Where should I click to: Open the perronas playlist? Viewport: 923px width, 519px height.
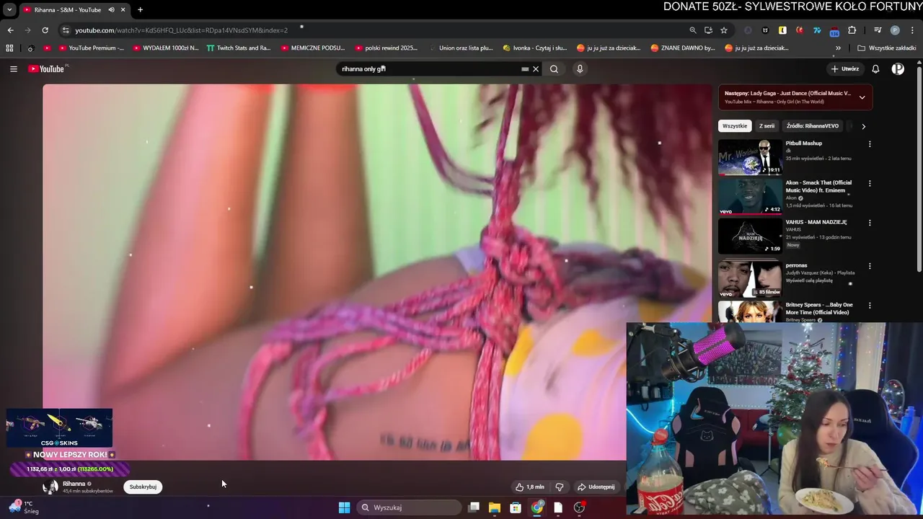750,280
